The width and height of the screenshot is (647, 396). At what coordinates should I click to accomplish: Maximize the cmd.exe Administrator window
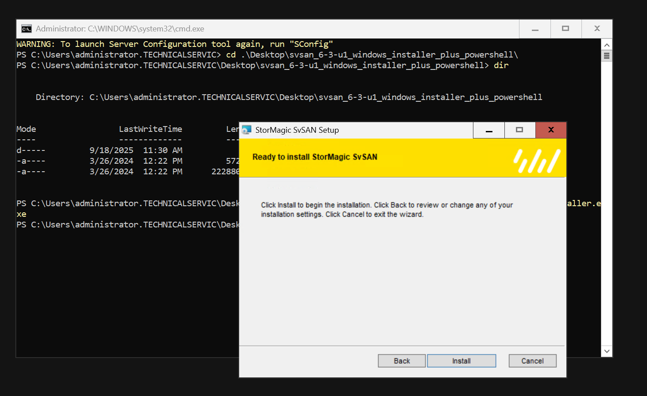pyautogui.click(x=566, y=29)
